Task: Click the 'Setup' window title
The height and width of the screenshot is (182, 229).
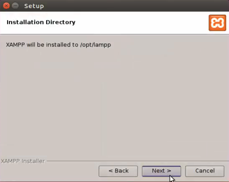Action: pyautogui.click(x=34, y=6)
